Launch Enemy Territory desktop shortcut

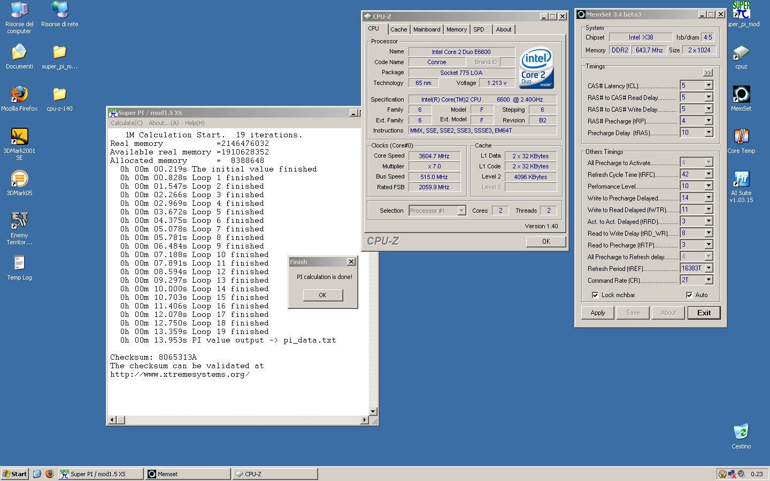tap(19, 228)
